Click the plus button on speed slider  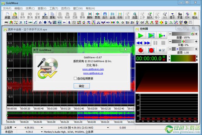196,49
